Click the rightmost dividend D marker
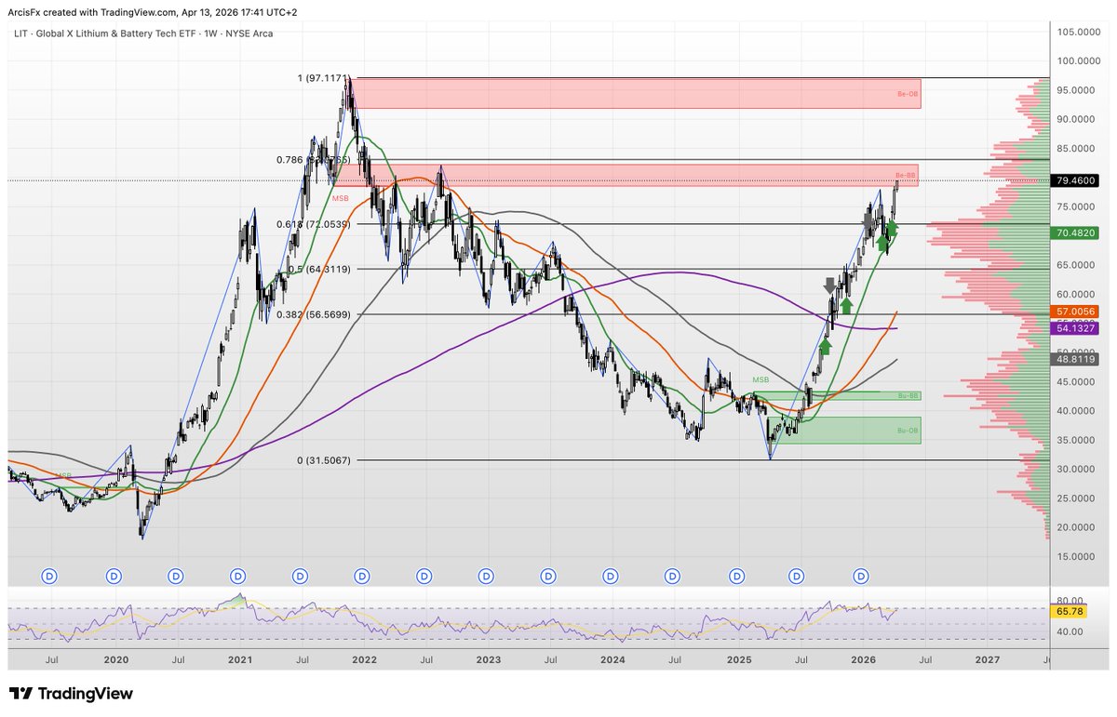The image size is (1117, 717). tap(862, 577)
